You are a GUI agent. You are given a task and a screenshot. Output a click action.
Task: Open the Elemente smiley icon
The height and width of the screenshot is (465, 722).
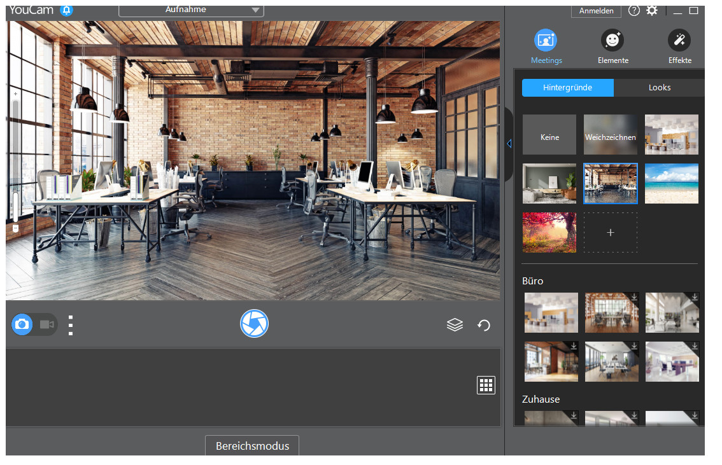coord(612,41)
